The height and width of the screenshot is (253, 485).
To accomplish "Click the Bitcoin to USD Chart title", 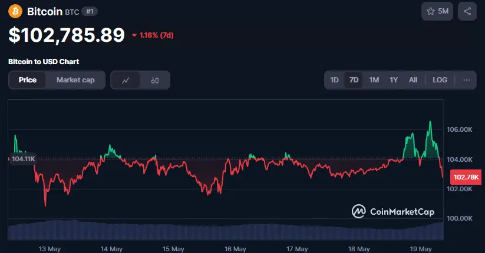I will pyautogui.click(x=44, y=61).
